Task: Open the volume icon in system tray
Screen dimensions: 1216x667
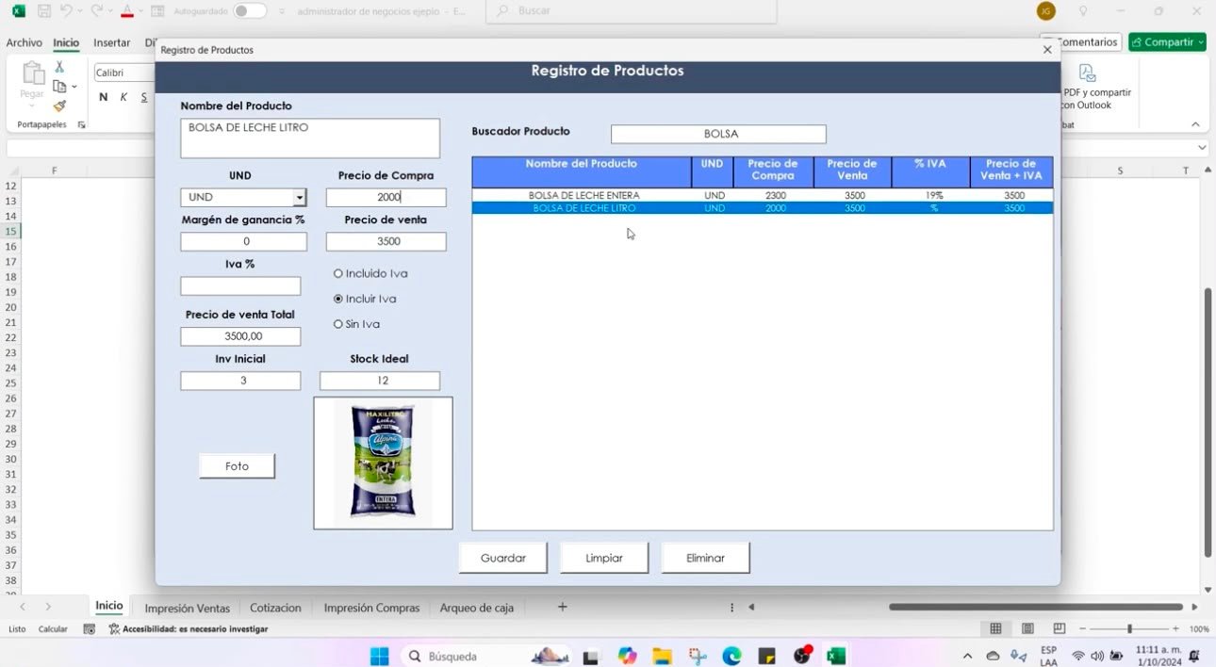Action: coord(1097,656)
